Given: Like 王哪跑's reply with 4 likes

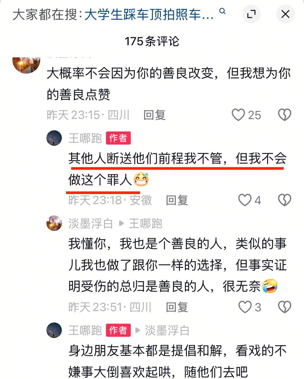Looking at the screenshot, I should pyautogui.click(x=245, y=200).
